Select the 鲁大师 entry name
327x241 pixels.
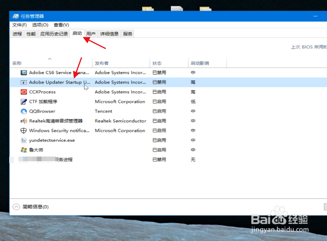(36, 150)
